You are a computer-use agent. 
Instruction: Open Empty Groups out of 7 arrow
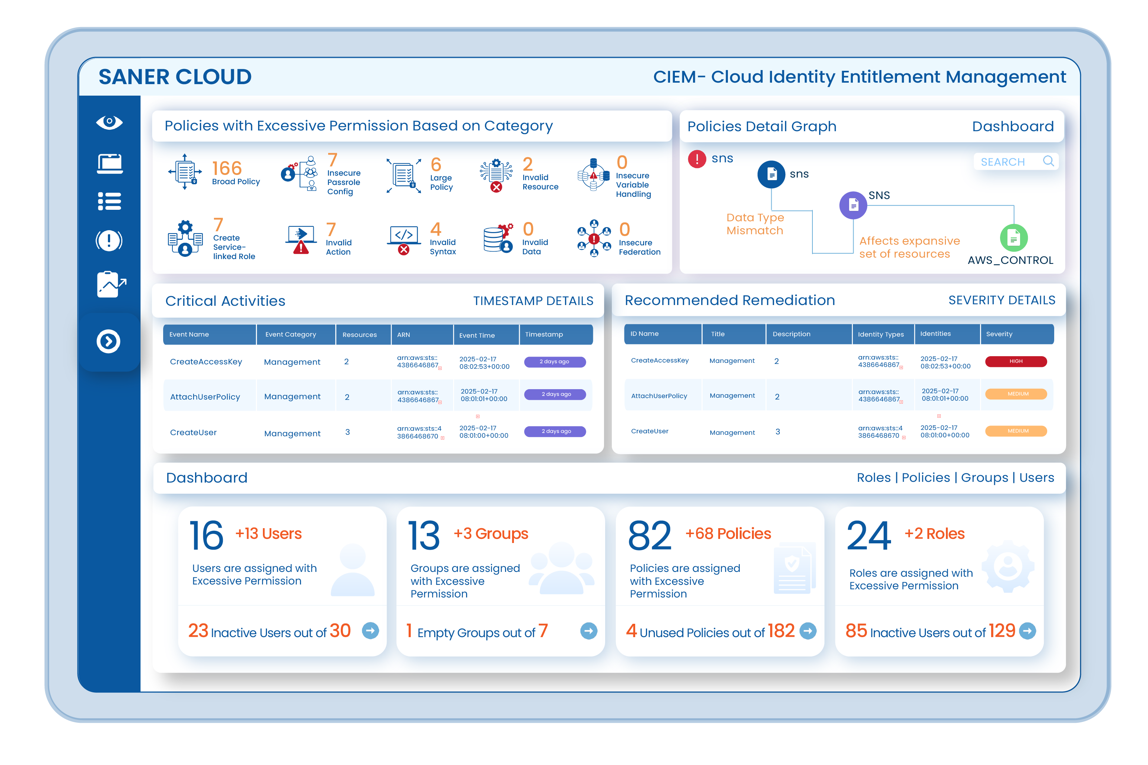[588, 631]
